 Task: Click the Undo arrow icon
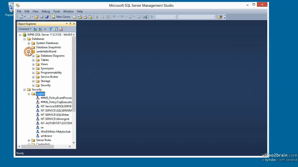point(114,17)
